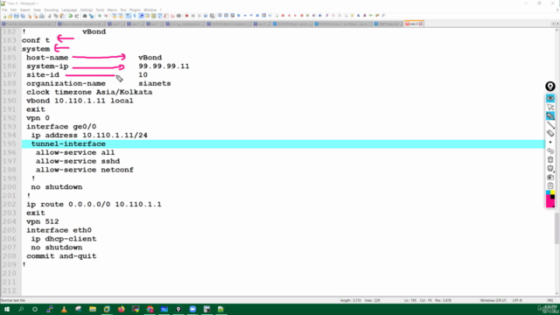Click the Copy toolbar icon
The height and width of the screenshot is (315, 560).
coord(56,16)
